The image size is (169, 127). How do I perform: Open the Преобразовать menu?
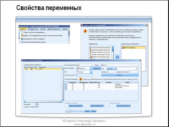coord(33,29)
